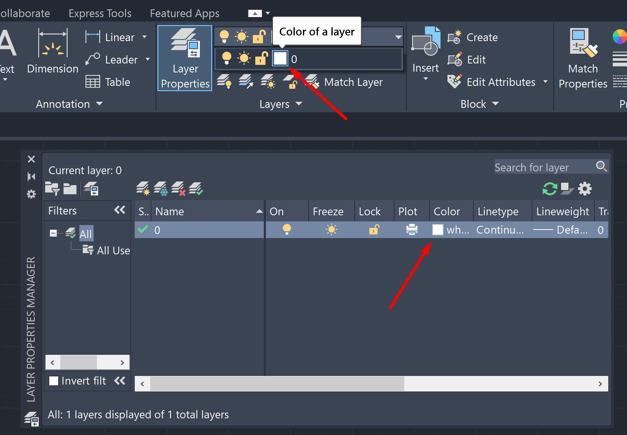The image size is (627, 435).
Task: Enable the Invert filter checkbox
Action: pos(53,381)
